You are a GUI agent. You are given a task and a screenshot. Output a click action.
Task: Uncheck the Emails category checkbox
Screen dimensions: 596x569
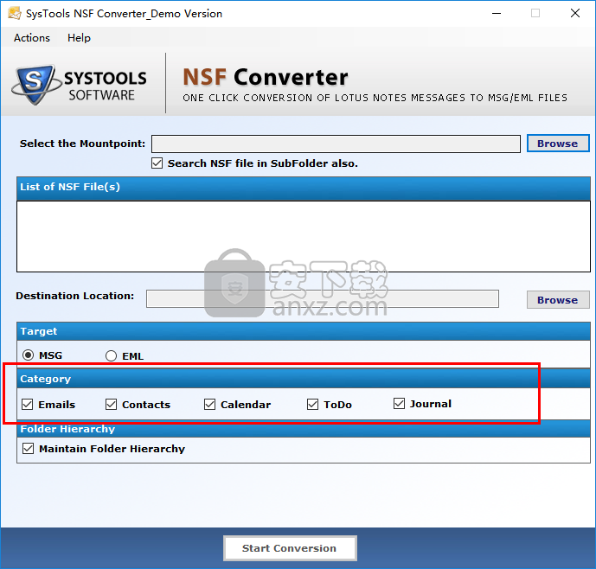coord(28,405)
